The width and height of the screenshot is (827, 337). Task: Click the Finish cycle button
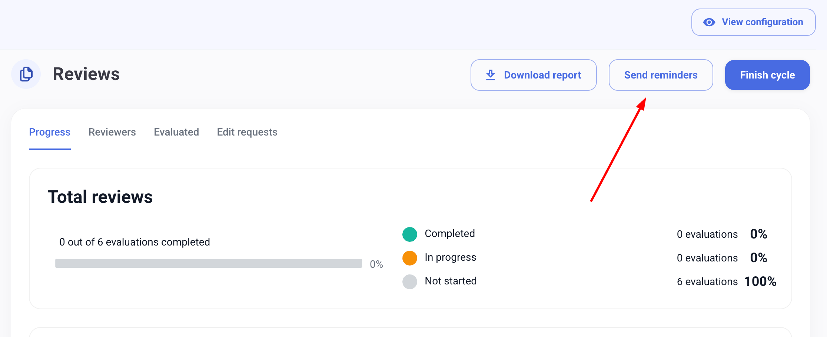point(767,75)
